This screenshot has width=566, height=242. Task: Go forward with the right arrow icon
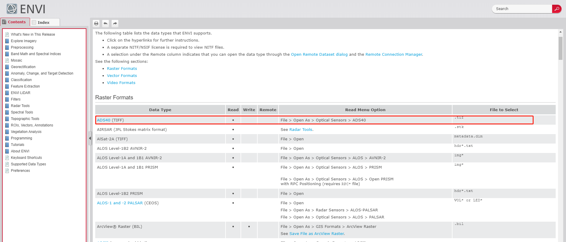tap(115, 23)
